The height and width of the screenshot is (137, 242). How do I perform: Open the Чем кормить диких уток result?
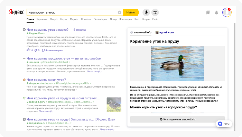pos(46,80)
